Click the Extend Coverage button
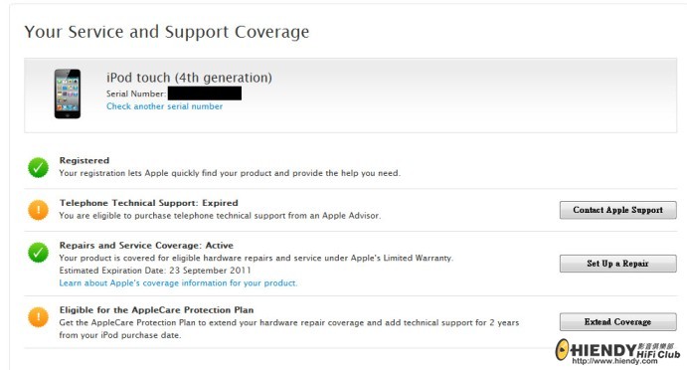The height and width of the screenshot is (370, 687). 617,322
